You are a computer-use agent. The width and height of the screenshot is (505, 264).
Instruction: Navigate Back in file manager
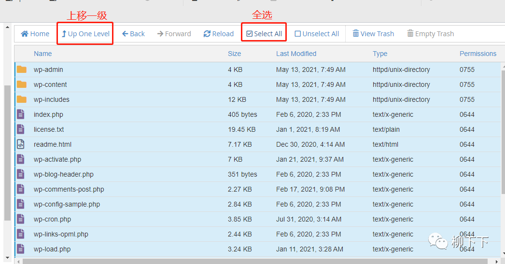click(133, 34)
